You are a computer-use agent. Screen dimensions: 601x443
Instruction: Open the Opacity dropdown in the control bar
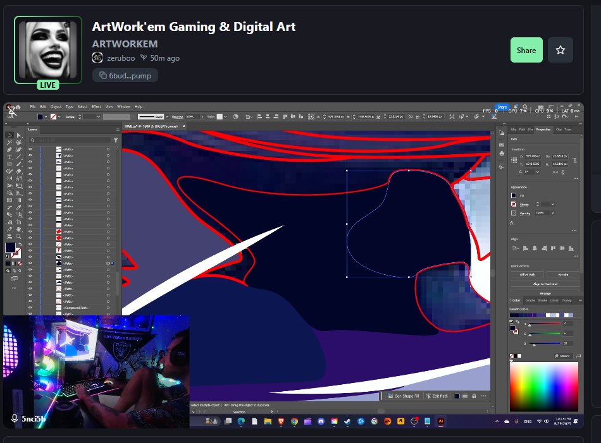tap(203, 117)
